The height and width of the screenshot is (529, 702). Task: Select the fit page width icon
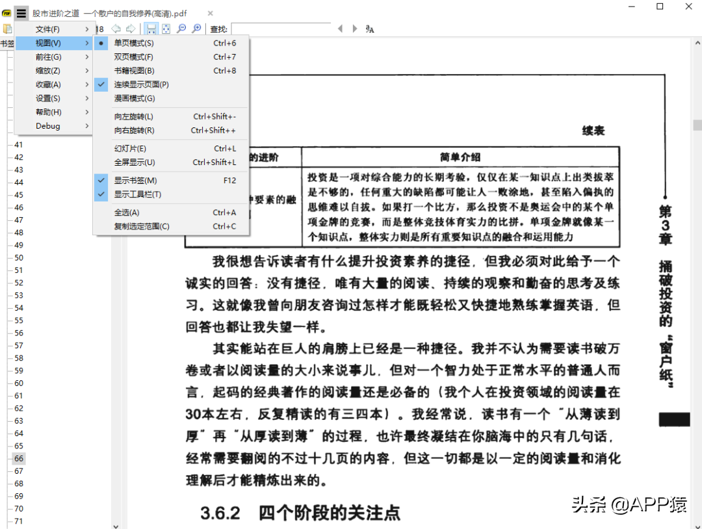(x=151, y=29)
